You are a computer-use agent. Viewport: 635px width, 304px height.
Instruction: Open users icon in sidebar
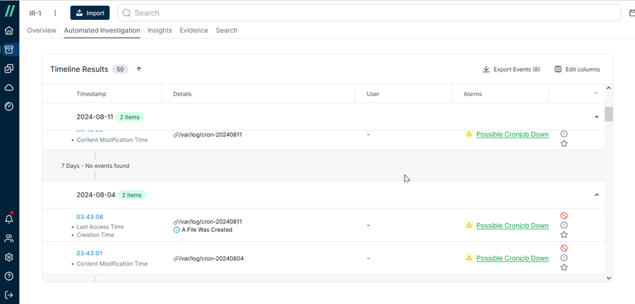9,238
